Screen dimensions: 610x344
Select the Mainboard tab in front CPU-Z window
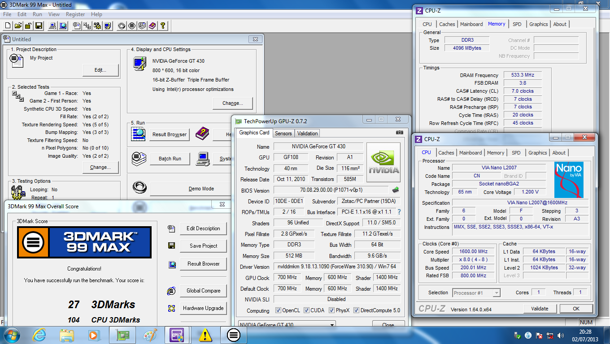point(471,153)
